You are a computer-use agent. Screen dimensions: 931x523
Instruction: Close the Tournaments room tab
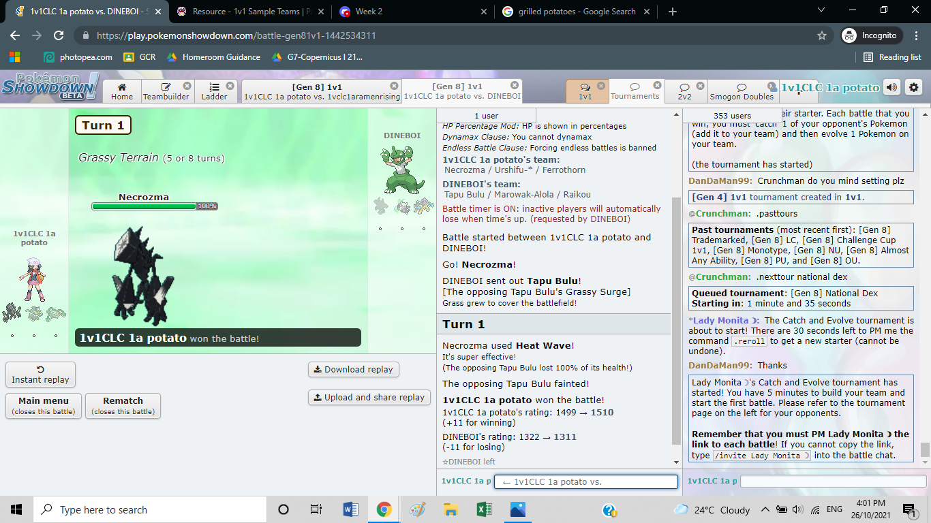(x=657, y=85)
